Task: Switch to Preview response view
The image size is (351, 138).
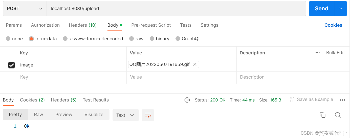Action: click(x=64, y=115)
